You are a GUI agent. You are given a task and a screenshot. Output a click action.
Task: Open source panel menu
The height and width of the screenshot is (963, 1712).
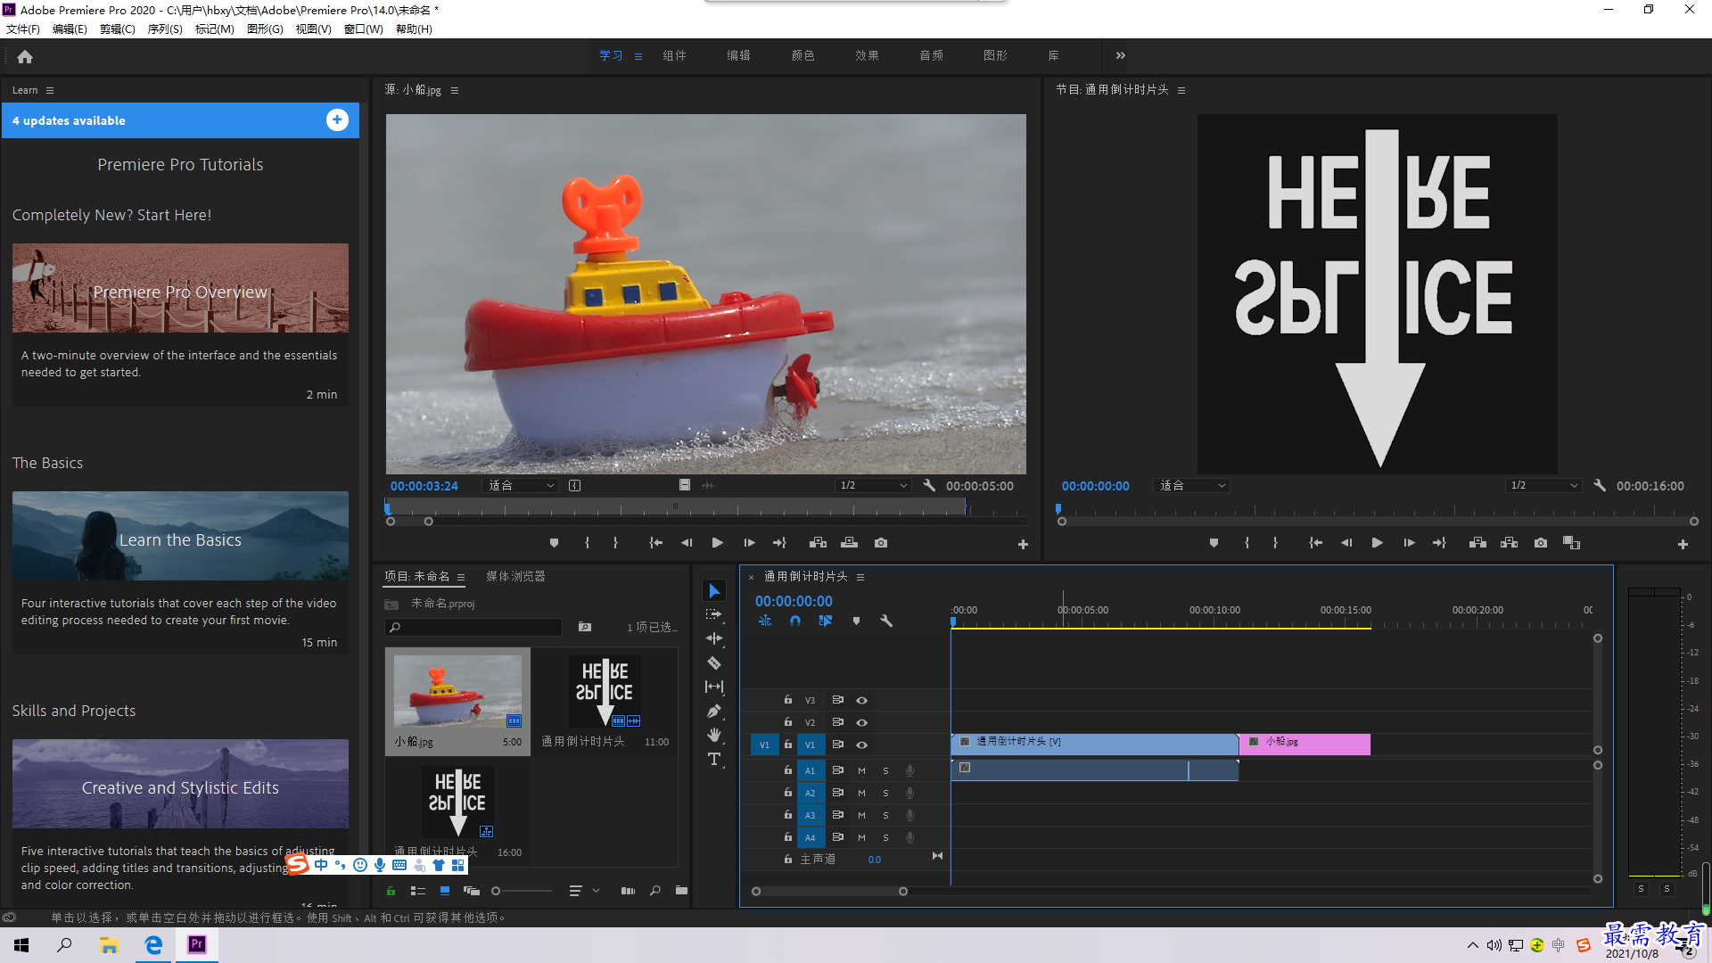(455, 90)
